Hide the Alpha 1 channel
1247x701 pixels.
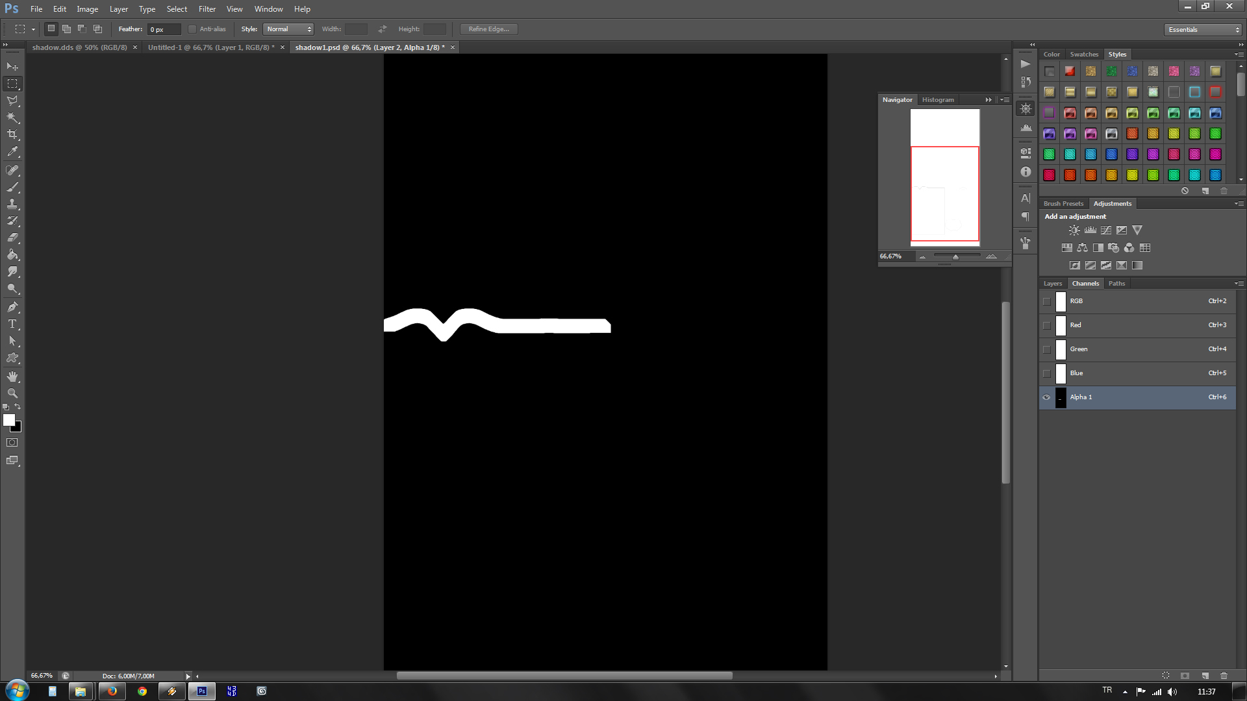tap(1046, 397)
